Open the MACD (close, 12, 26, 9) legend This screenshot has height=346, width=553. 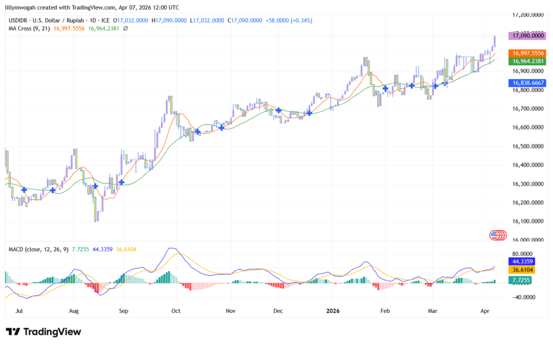(37, 248)
